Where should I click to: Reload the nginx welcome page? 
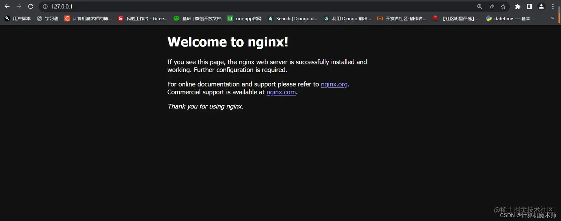(31, 7)
